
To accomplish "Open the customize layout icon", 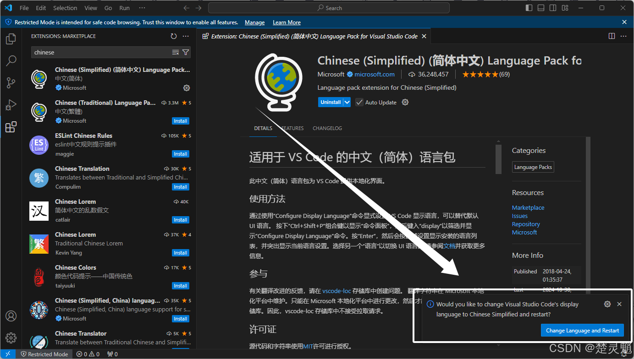I will (565, 8).
